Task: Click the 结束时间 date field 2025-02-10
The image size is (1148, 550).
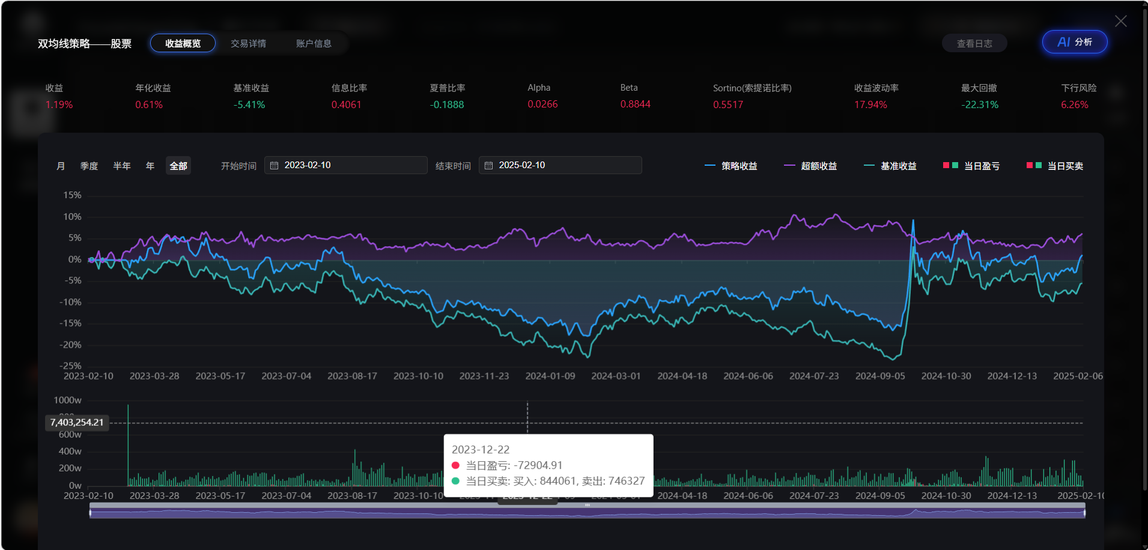Action: coord(560,165)
